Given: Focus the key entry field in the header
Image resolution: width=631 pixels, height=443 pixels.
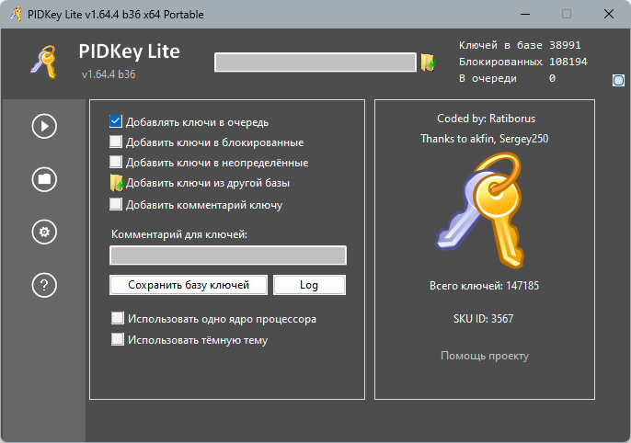Looking at the screenshot, I should [315, 62].
